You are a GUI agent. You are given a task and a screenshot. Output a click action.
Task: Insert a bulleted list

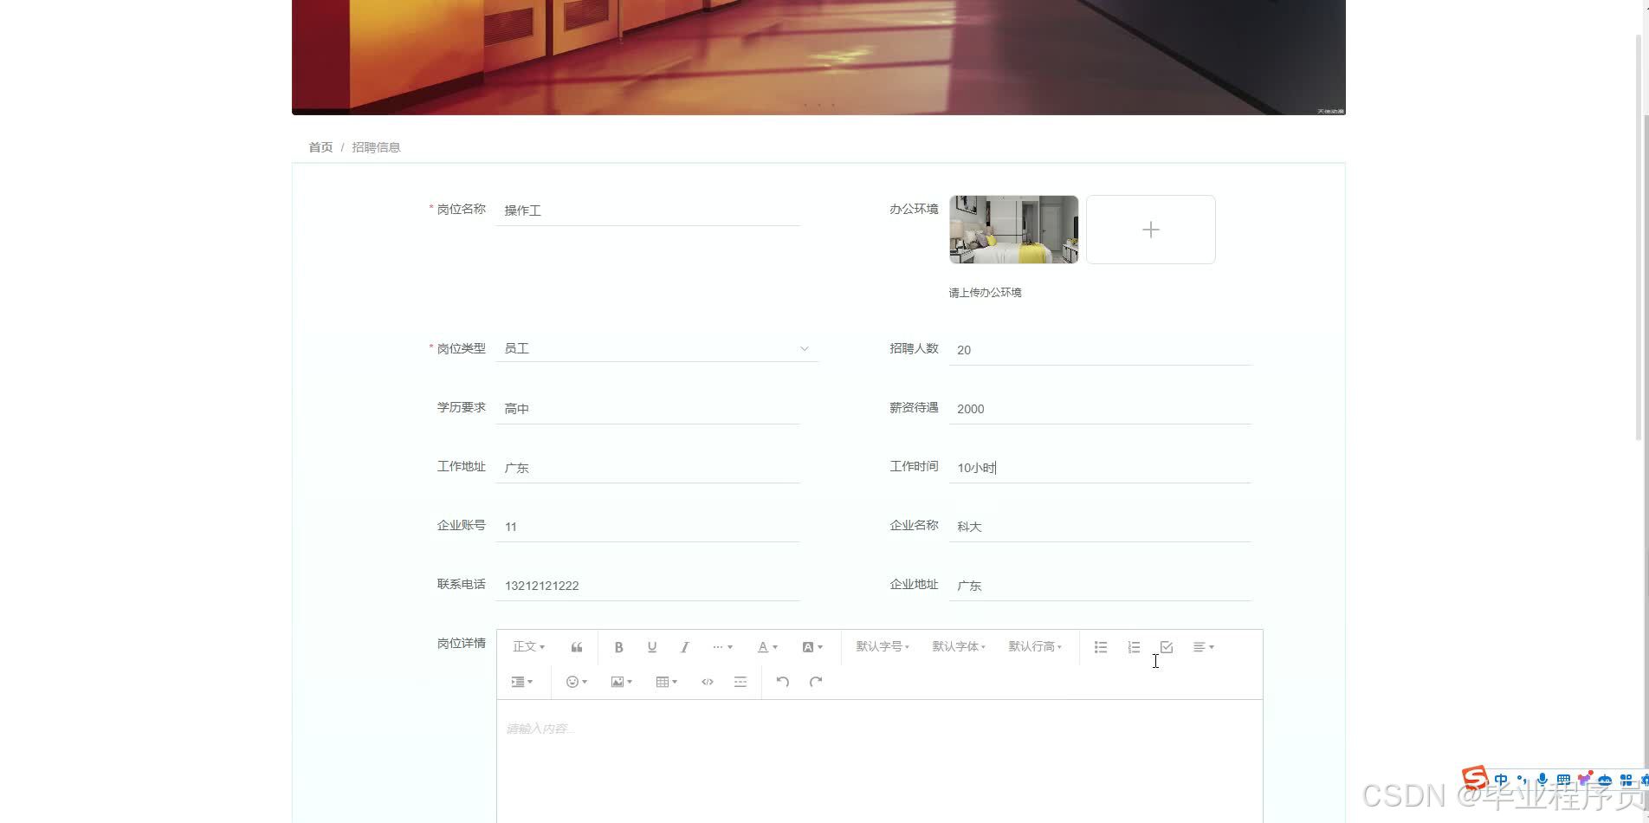pos(1101,647)
